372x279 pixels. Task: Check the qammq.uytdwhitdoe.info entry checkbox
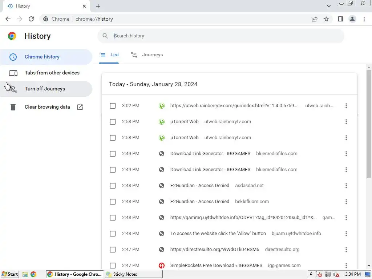tap(113, 218)
